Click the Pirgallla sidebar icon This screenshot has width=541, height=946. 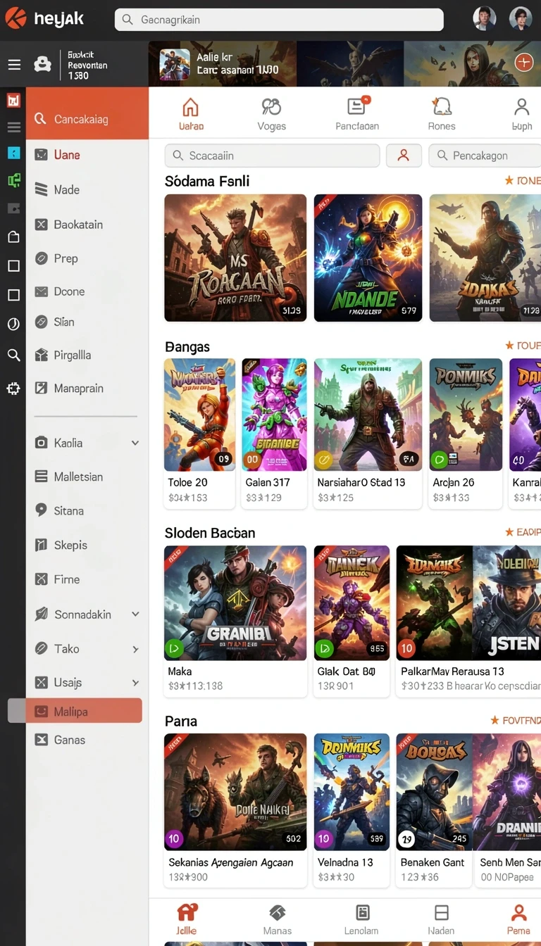click(42, 355)
